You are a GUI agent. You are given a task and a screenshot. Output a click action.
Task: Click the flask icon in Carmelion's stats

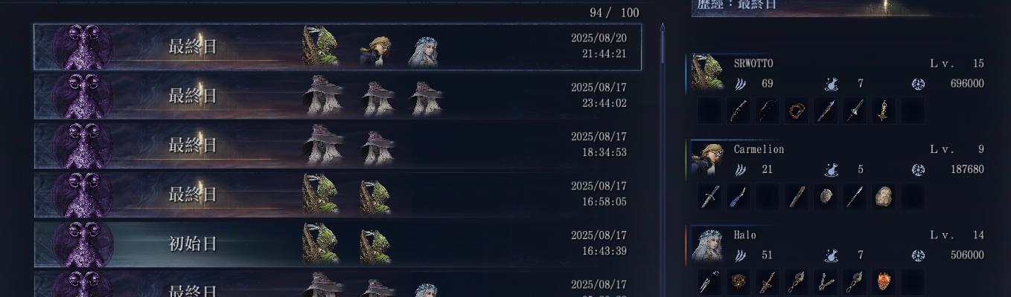pos(832,170)
